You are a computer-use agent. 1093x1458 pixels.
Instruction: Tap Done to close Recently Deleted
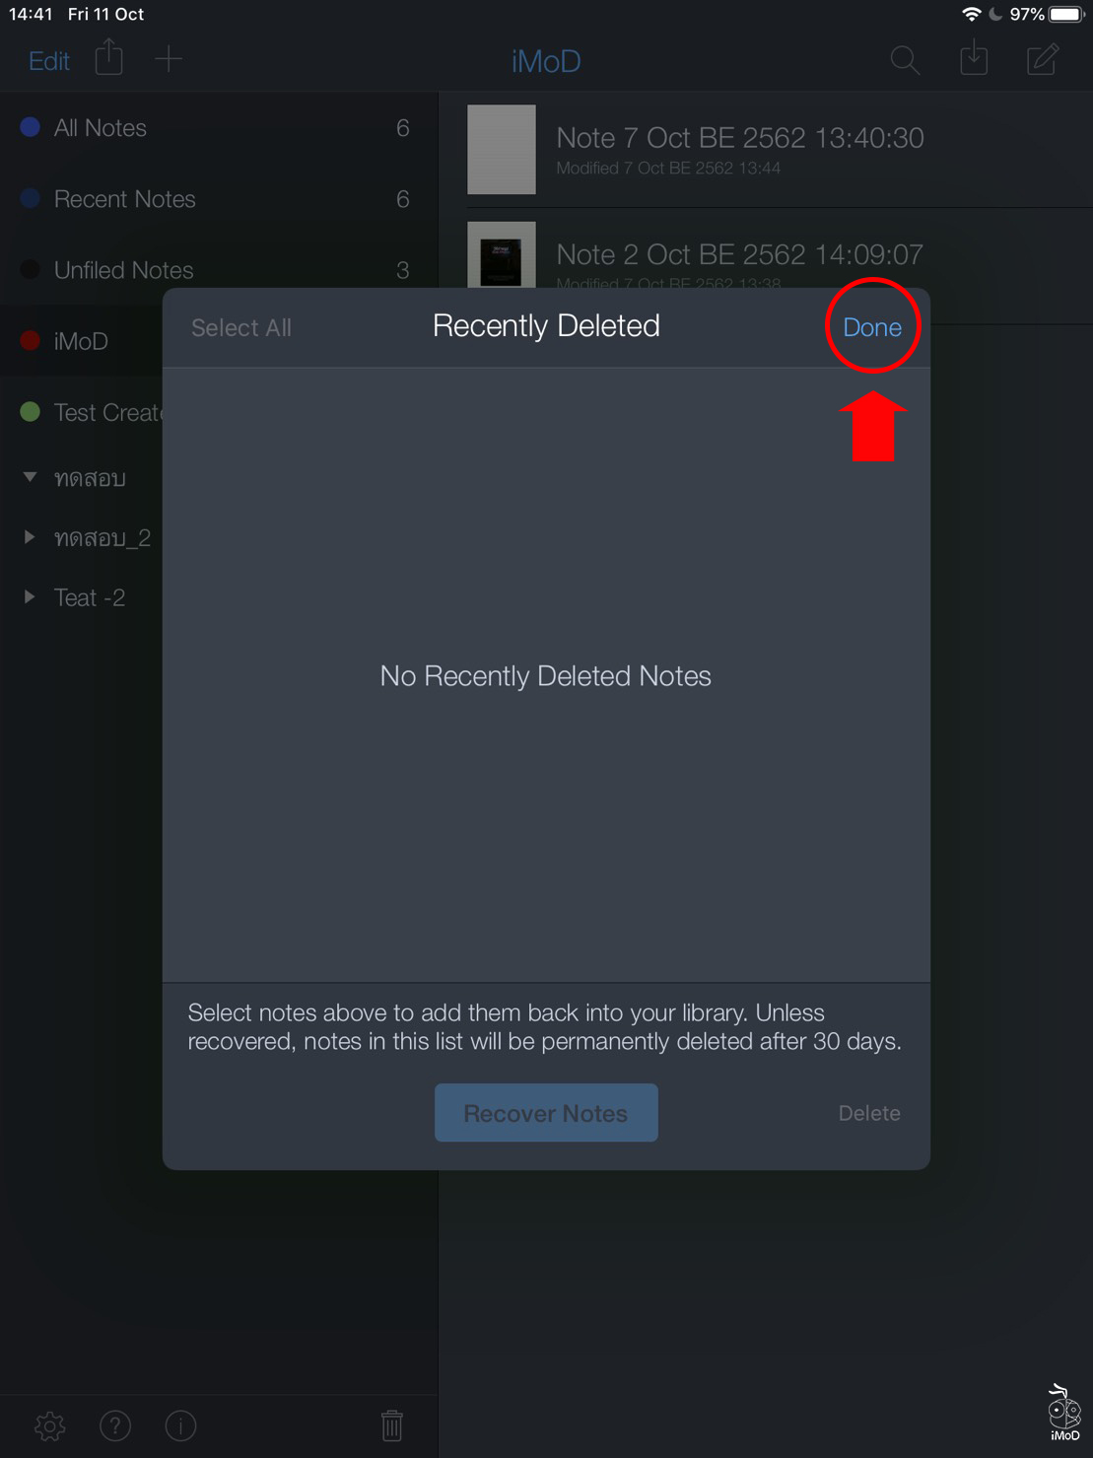pos(871,326)
